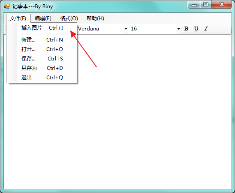Open the 格式(O) menu

tap(69, 18)
